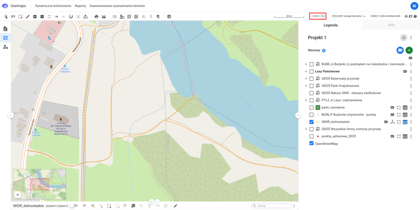Uncheck the SKDR_dolnoslaskie layer checkbox
This screenshot has height=210, width=420.
pyautogui.click(x=311, y=122)
